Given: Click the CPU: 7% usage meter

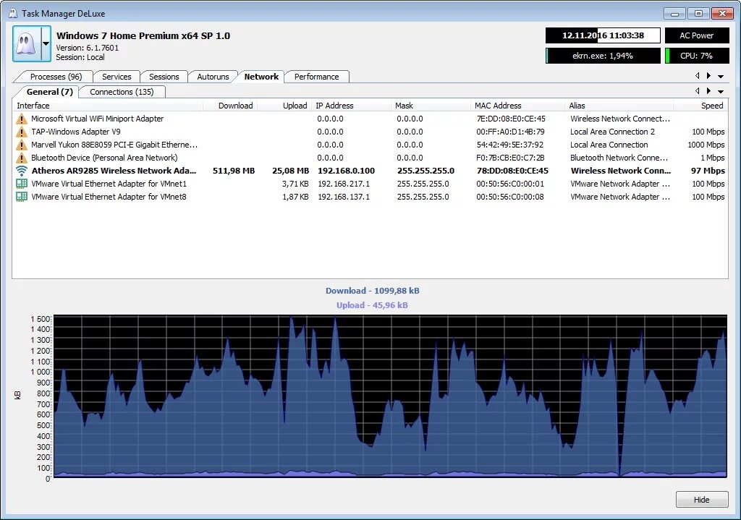Looking at the screenshot, I should [697, 56].
